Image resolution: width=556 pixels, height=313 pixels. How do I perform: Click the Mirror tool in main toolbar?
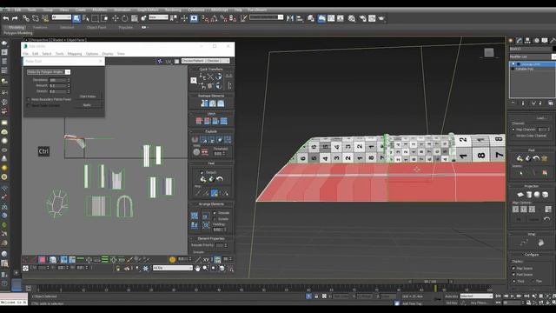290,18
